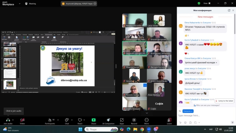Open the Zoom taskbar icon
The width and height of the screenshot is (236, 133).
149,129
